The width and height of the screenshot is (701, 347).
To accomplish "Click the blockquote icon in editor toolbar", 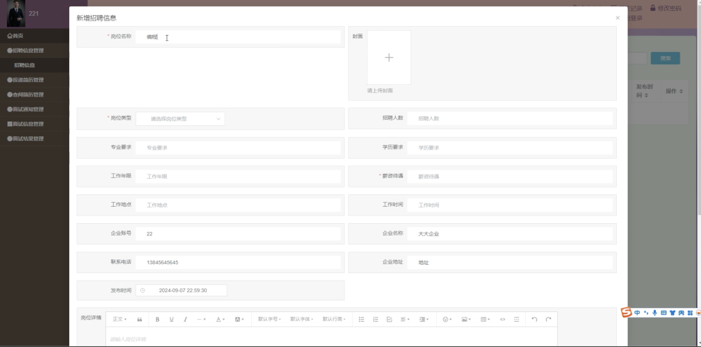I will coord(140,319).
